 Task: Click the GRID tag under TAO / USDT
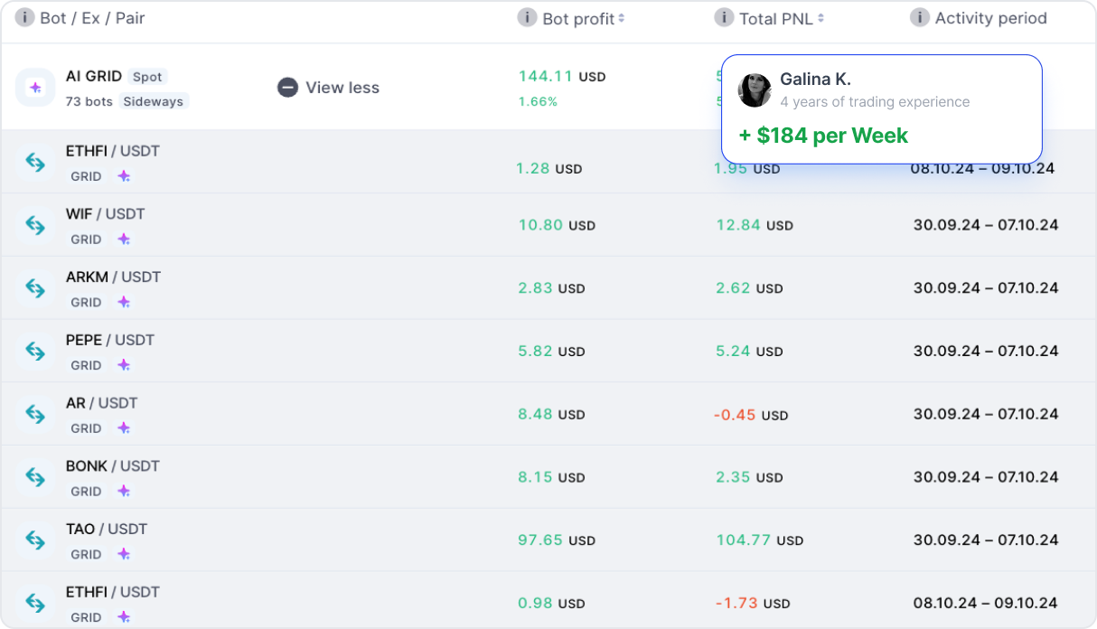[86, 554]
